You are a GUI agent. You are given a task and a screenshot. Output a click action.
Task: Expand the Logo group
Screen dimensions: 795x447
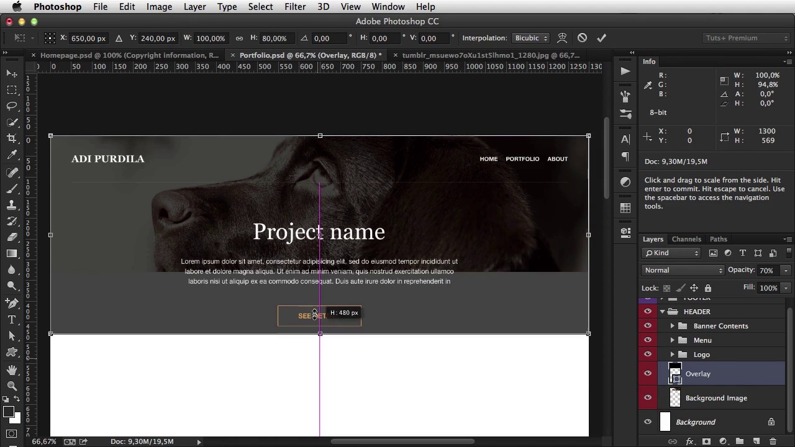point(673,354)
